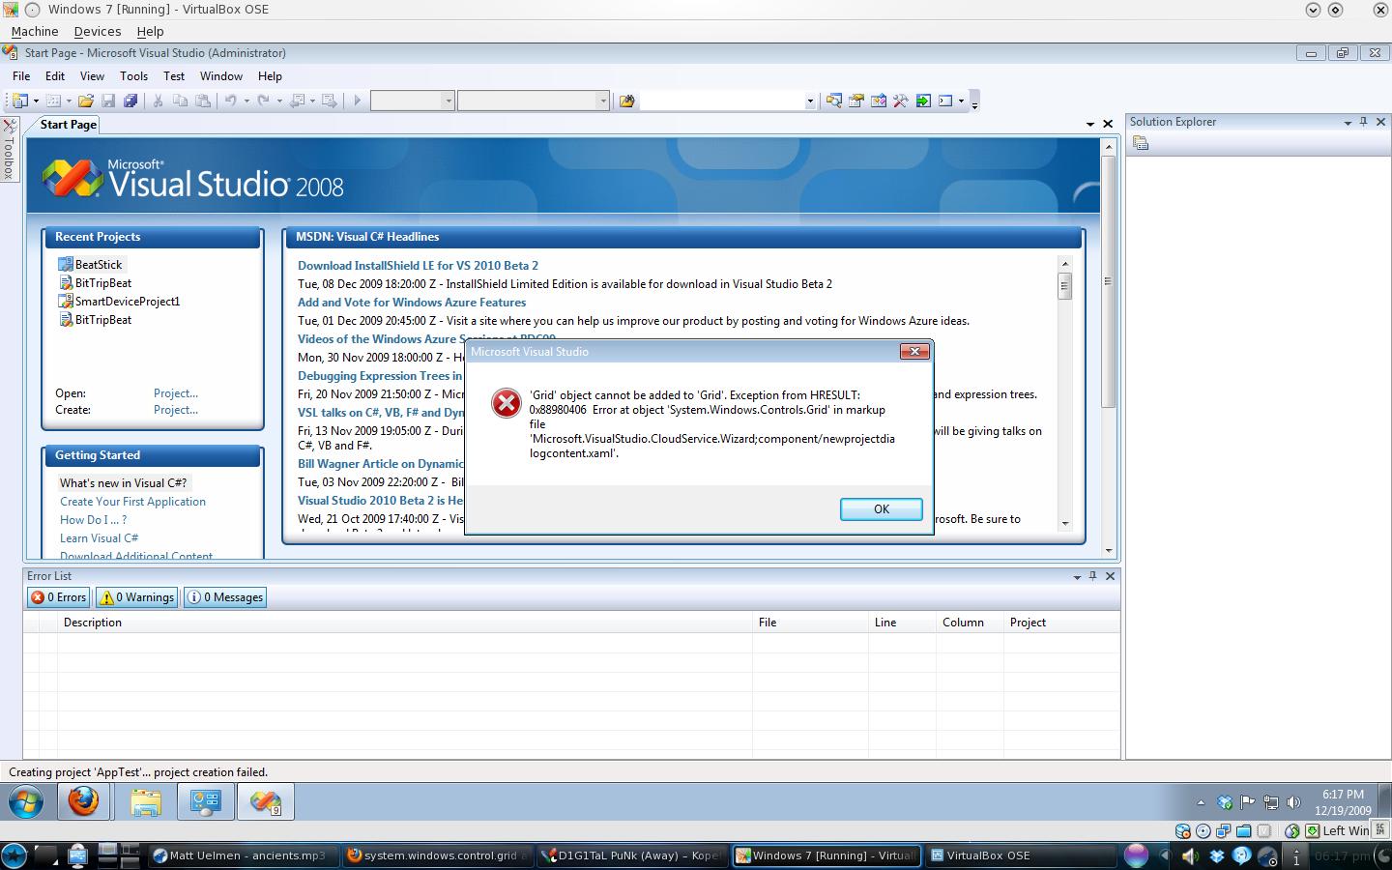Screen dimensions: 1392x870
Task: Click the Description column header in Error List
Action: (x=93, y=623)
